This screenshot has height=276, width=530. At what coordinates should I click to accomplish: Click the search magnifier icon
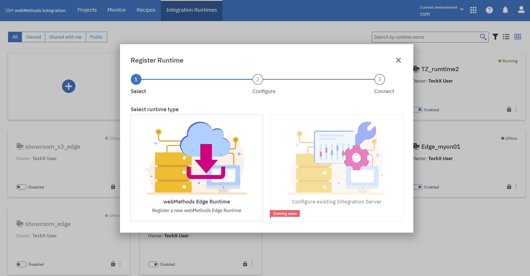pos(483,37)
